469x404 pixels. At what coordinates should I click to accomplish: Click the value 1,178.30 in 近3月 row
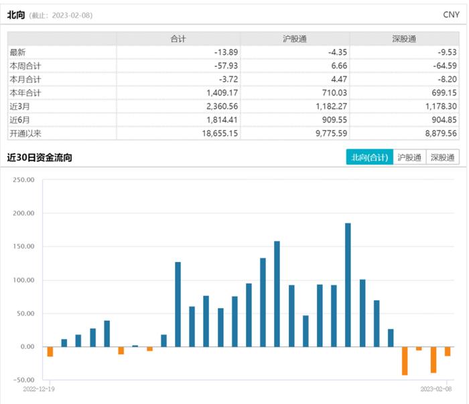tap(441, 107)
